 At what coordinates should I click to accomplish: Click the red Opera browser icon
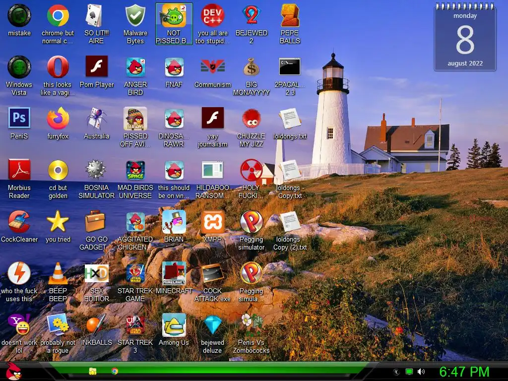58,67
